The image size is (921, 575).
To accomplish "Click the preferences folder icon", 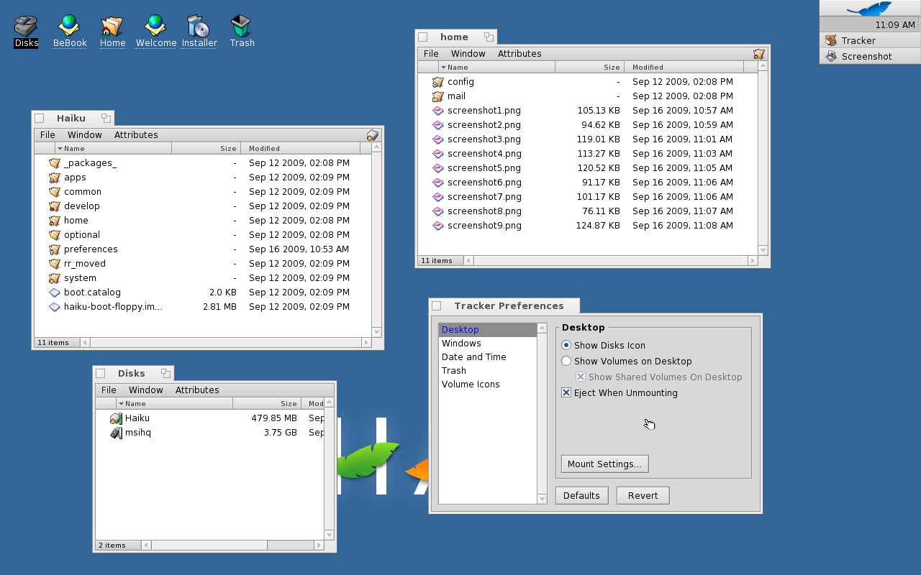I will [x=55, y=249].
